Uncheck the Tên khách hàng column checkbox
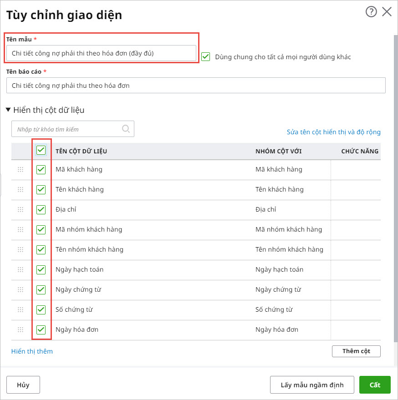398x400 pixels. 41,189
